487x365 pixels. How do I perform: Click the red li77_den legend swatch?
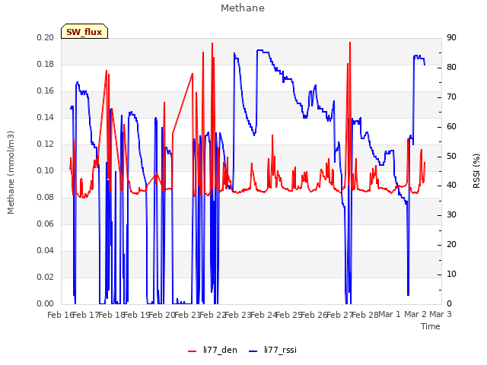[x=193, y=351]
